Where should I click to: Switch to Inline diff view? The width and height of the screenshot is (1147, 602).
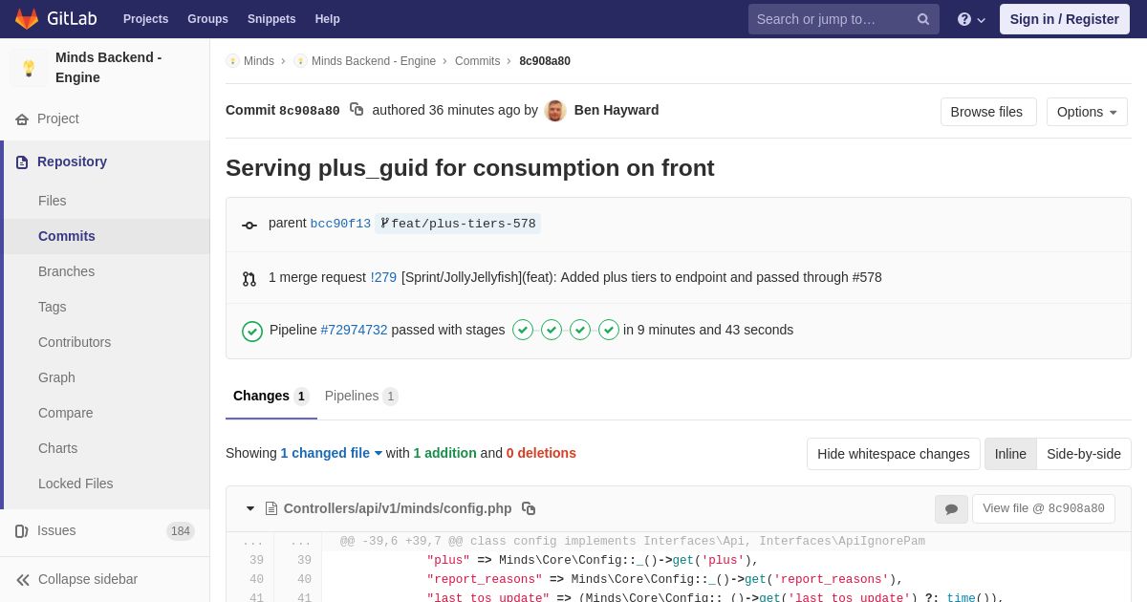(1010, 454)
